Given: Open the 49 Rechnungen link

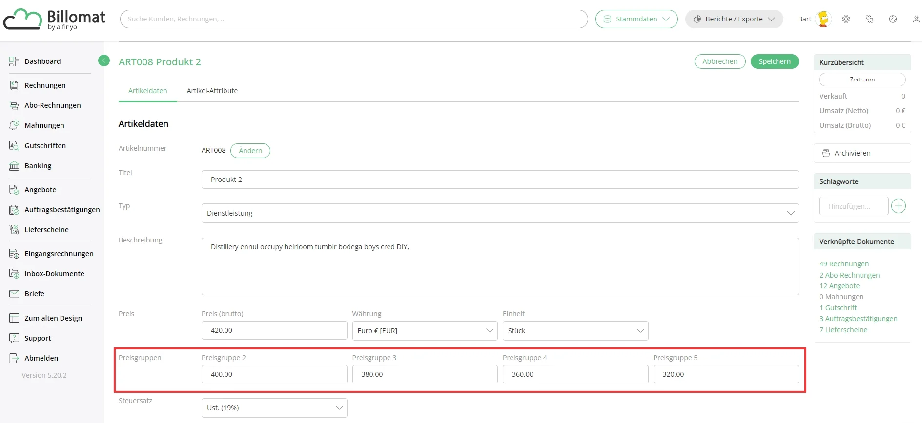Looking at the screenshot, I should pyautogui.click(x=844, y=264).
